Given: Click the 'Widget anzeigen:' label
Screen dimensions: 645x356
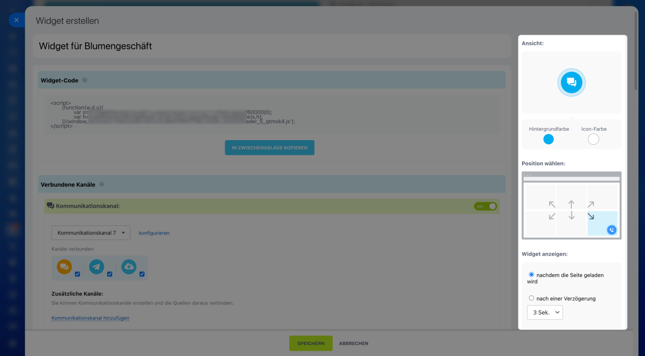Looking at the screenshot, I should (545, 254).
